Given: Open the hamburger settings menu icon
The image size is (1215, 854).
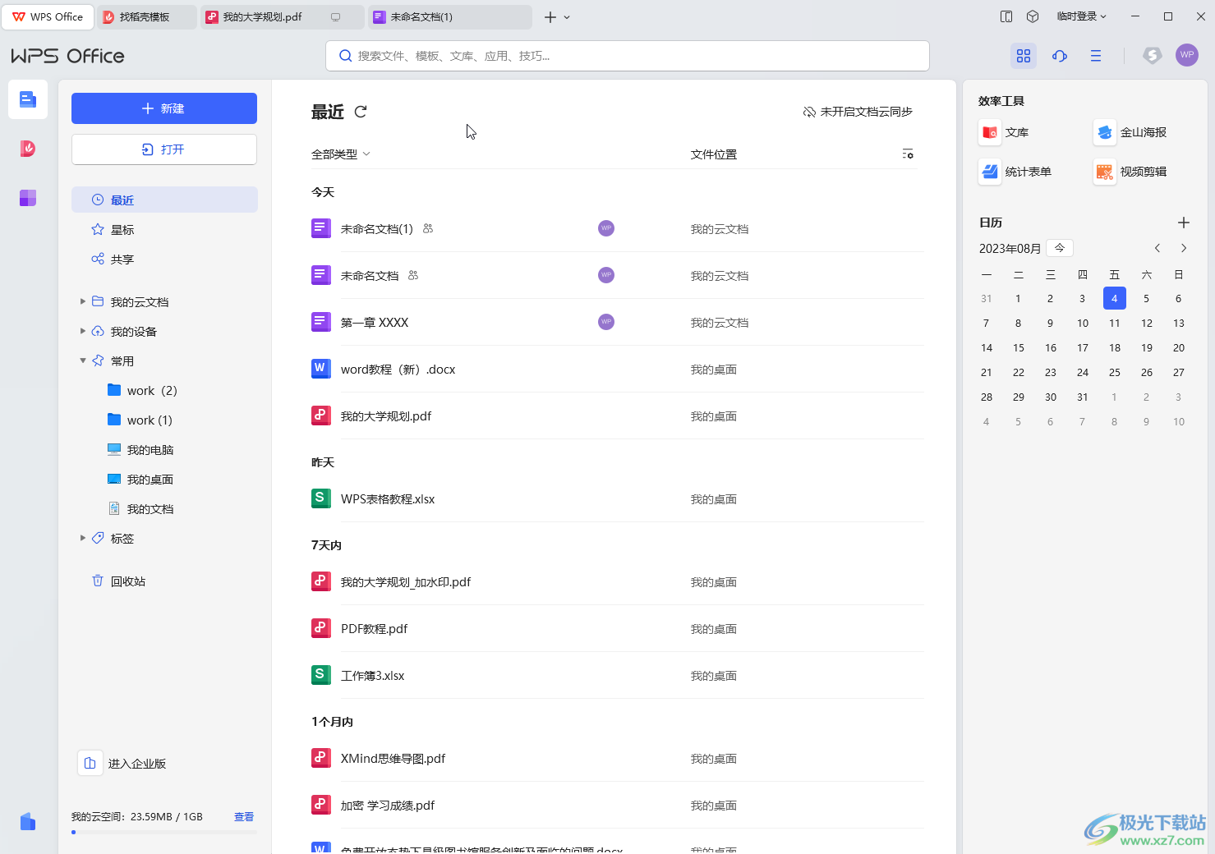Looking at the screenshot, I should (x=1096, y=56).
